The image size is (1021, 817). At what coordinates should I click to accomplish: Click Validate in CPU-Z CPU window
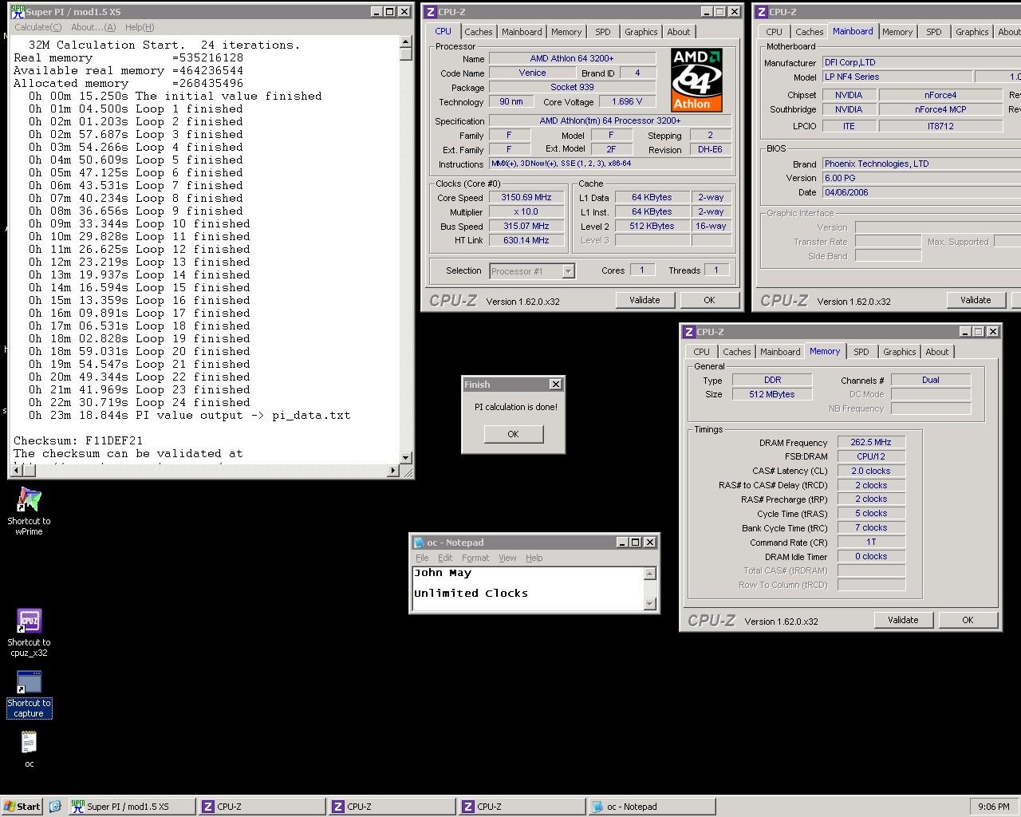pos(645,300)
